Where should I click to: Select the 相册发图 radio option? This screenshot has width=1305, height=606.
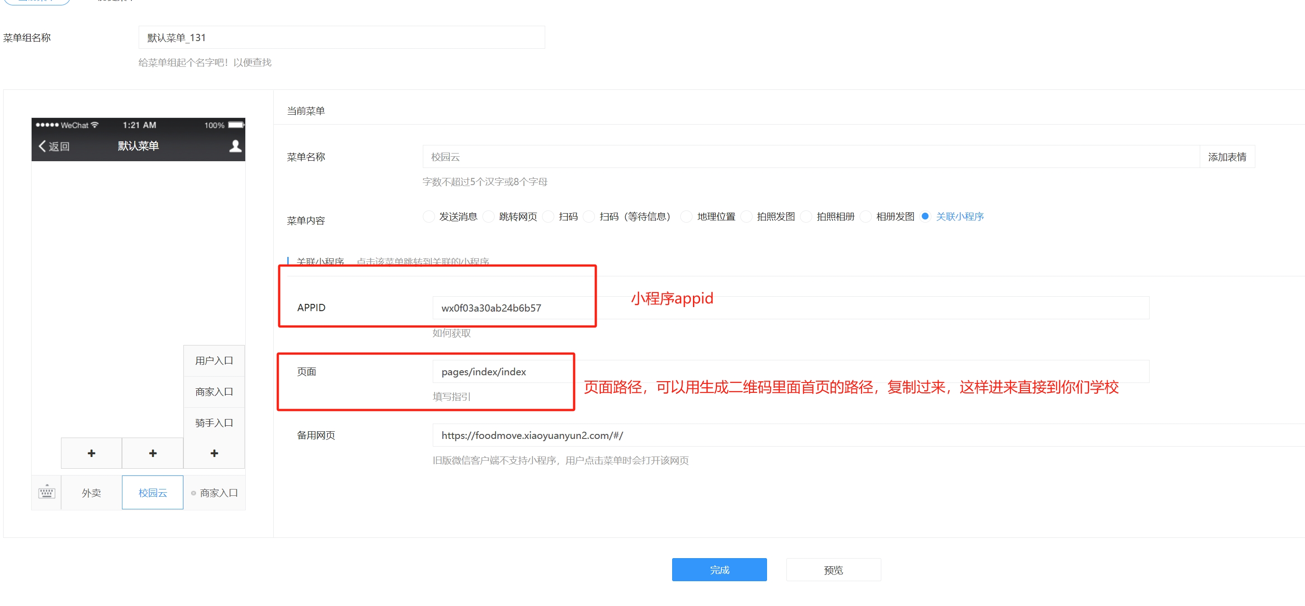tap(866, 217)
